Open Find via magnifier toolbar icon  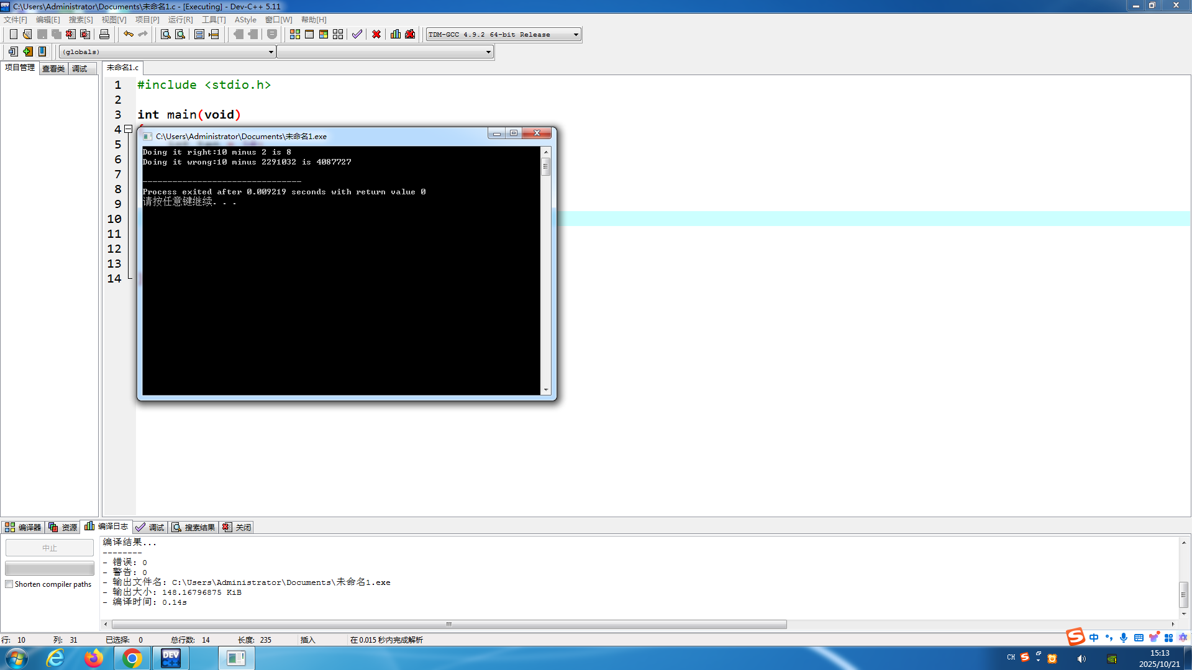[166, 34]
